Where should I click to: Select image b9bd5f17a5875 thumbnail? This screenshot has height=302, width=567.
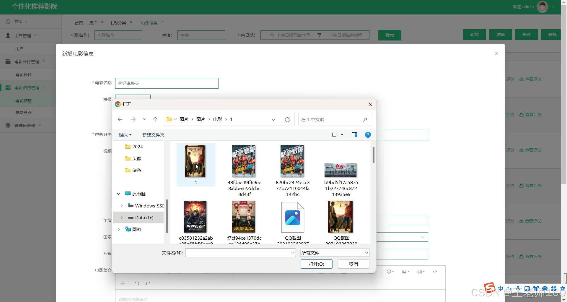pyautogui.click(x=340, y=170)
